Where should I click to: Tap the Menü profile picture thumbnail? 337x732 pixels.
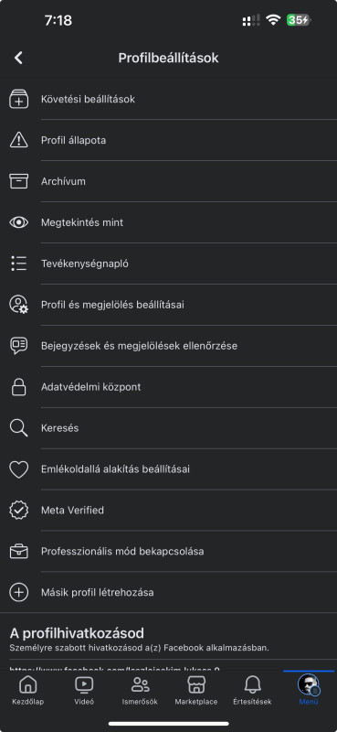(x=309, y=684)
